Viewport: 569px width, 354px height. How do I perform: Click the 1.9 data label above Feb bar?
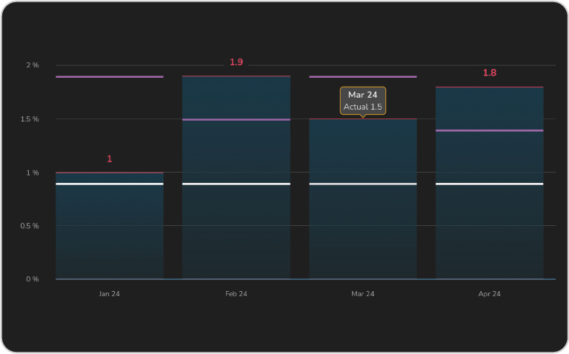pos(236,62)
